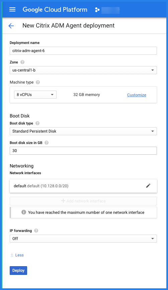Show help for IP forwarding
The height and width of the screenshot is (290, 168).
tap(36, 231)
